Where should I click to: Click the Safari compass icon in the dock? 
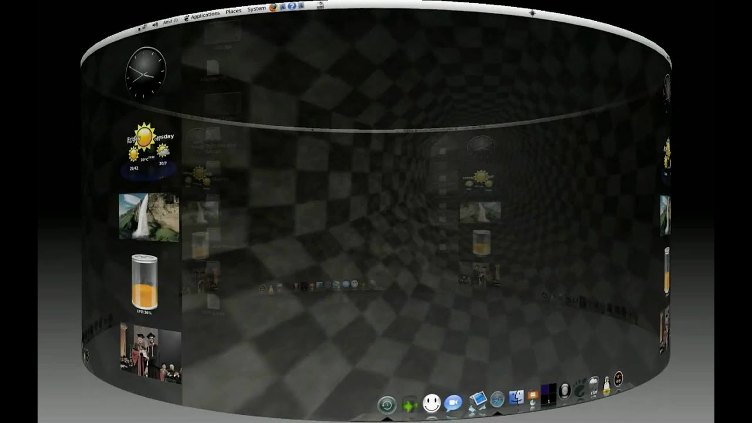(x=497, y=398)
